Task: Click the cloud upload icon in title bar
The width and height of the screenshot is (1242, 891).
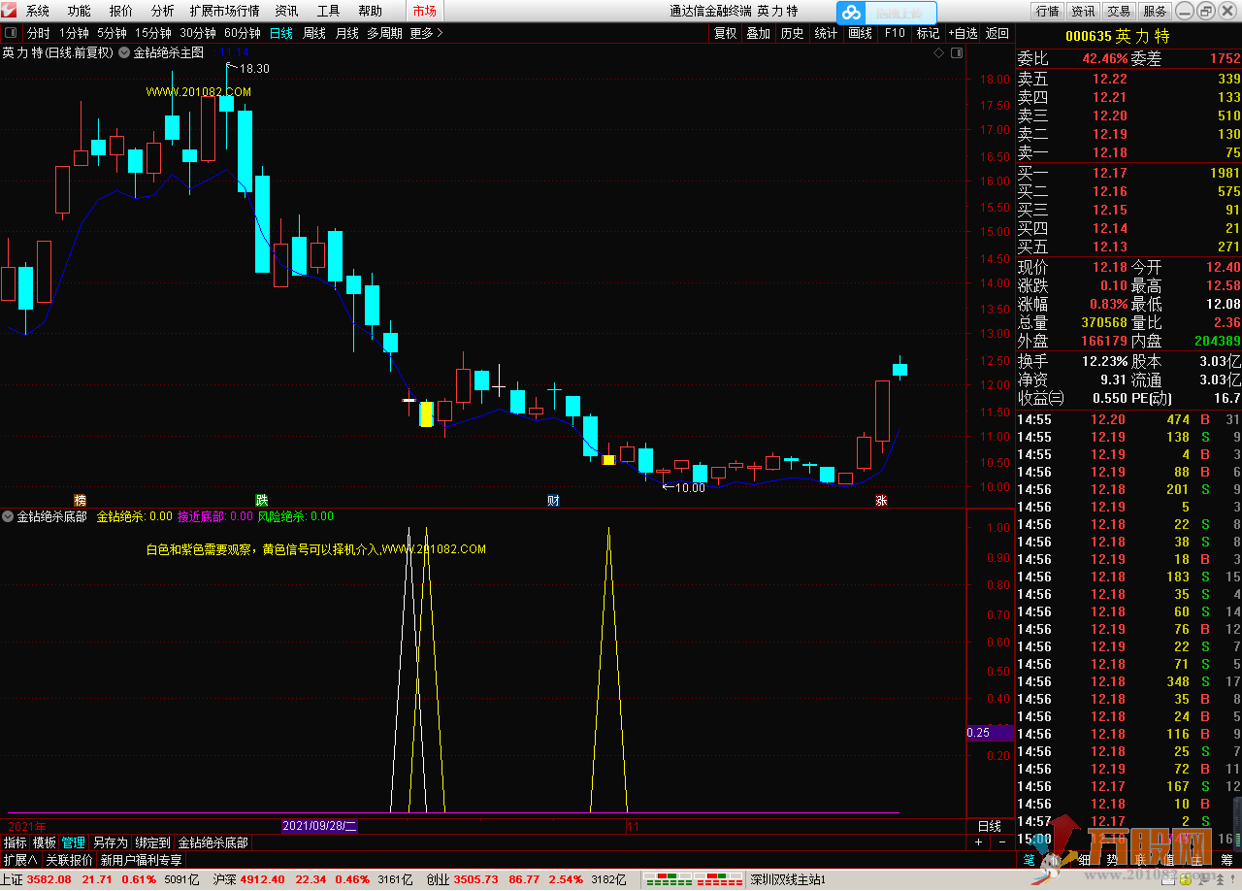Action: click(x=851, y=13)
